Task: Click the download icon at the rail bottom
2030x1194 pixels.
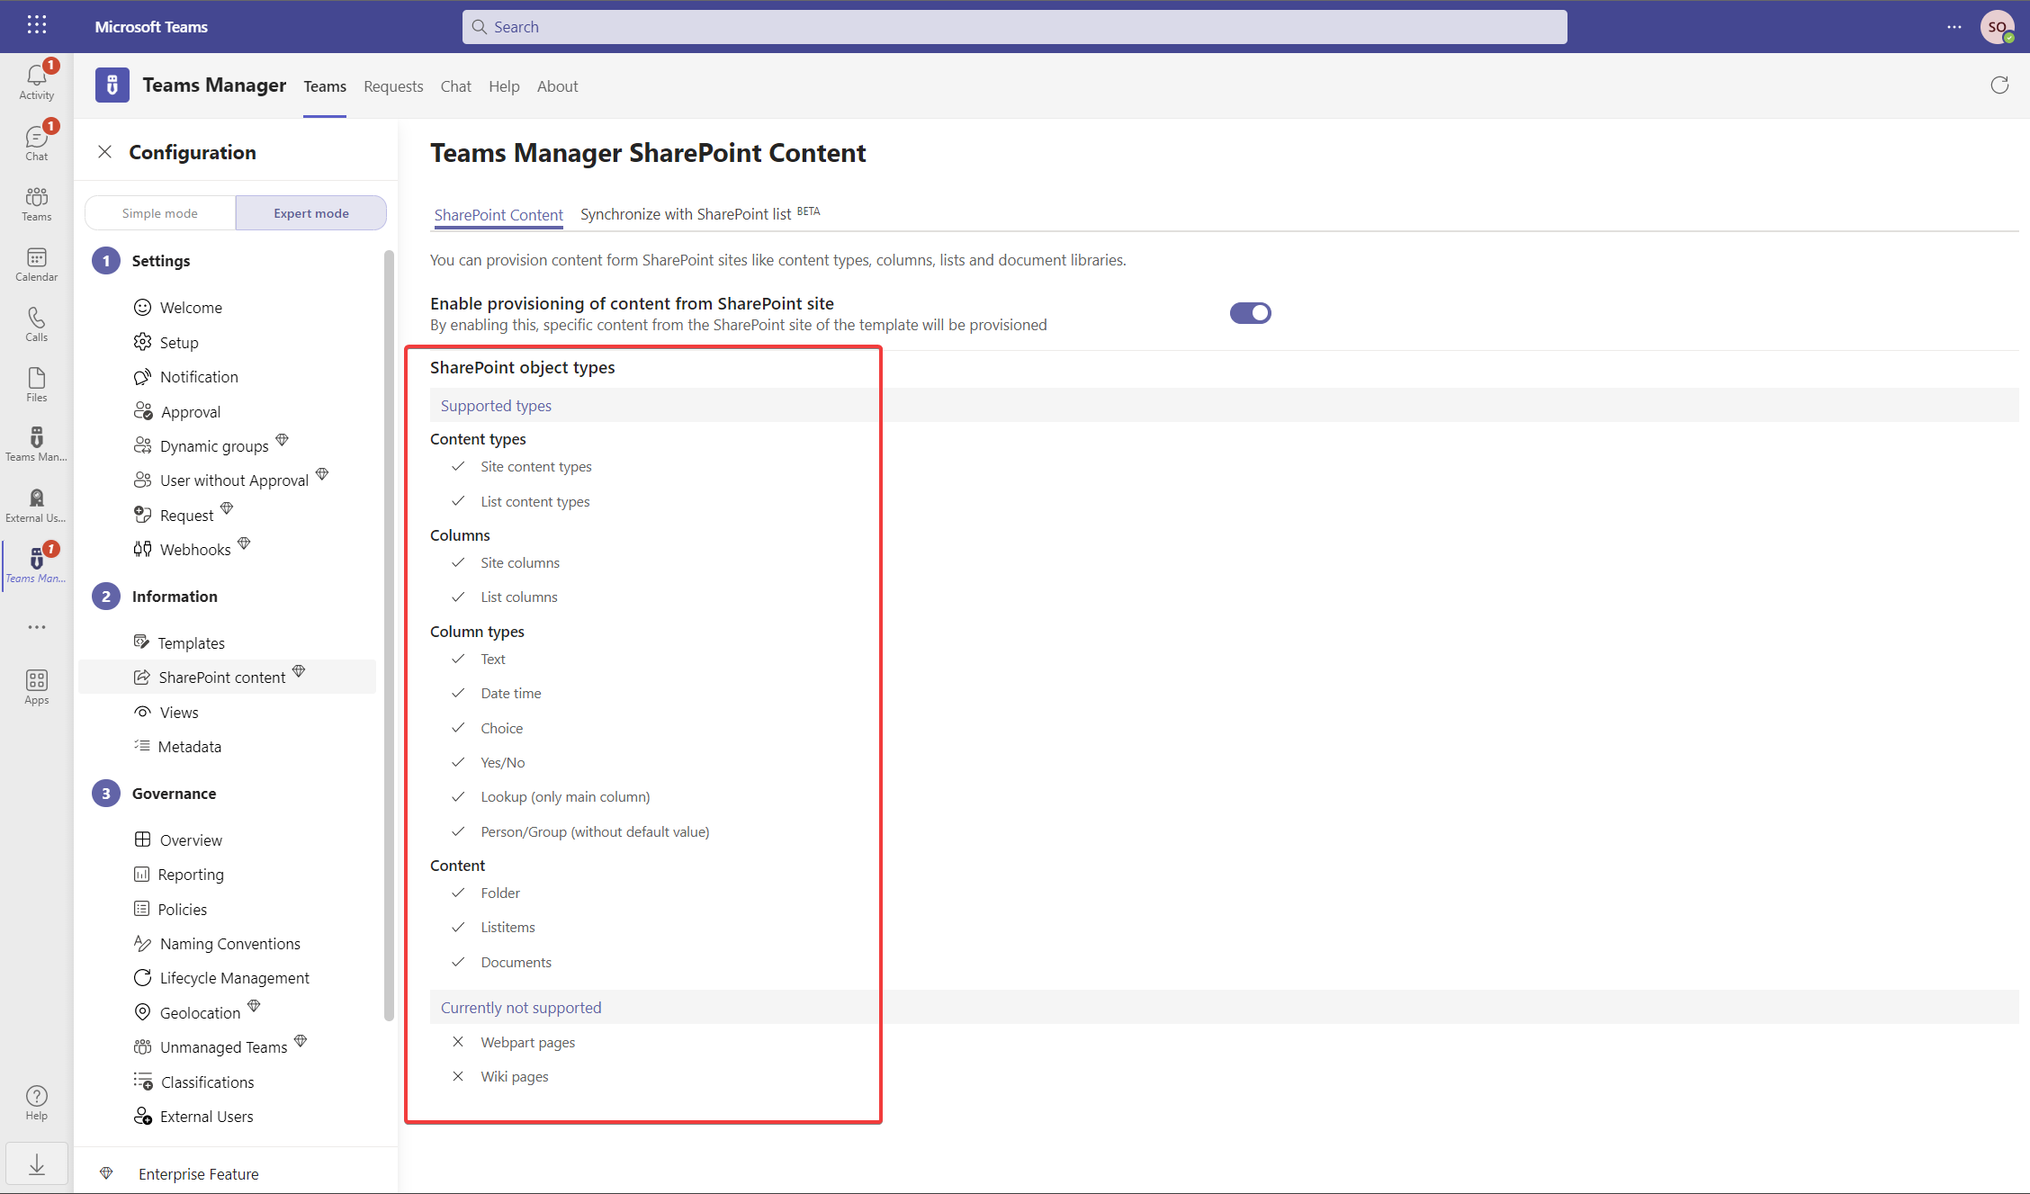Action: pyautogui.click(x=36, y=1165)
